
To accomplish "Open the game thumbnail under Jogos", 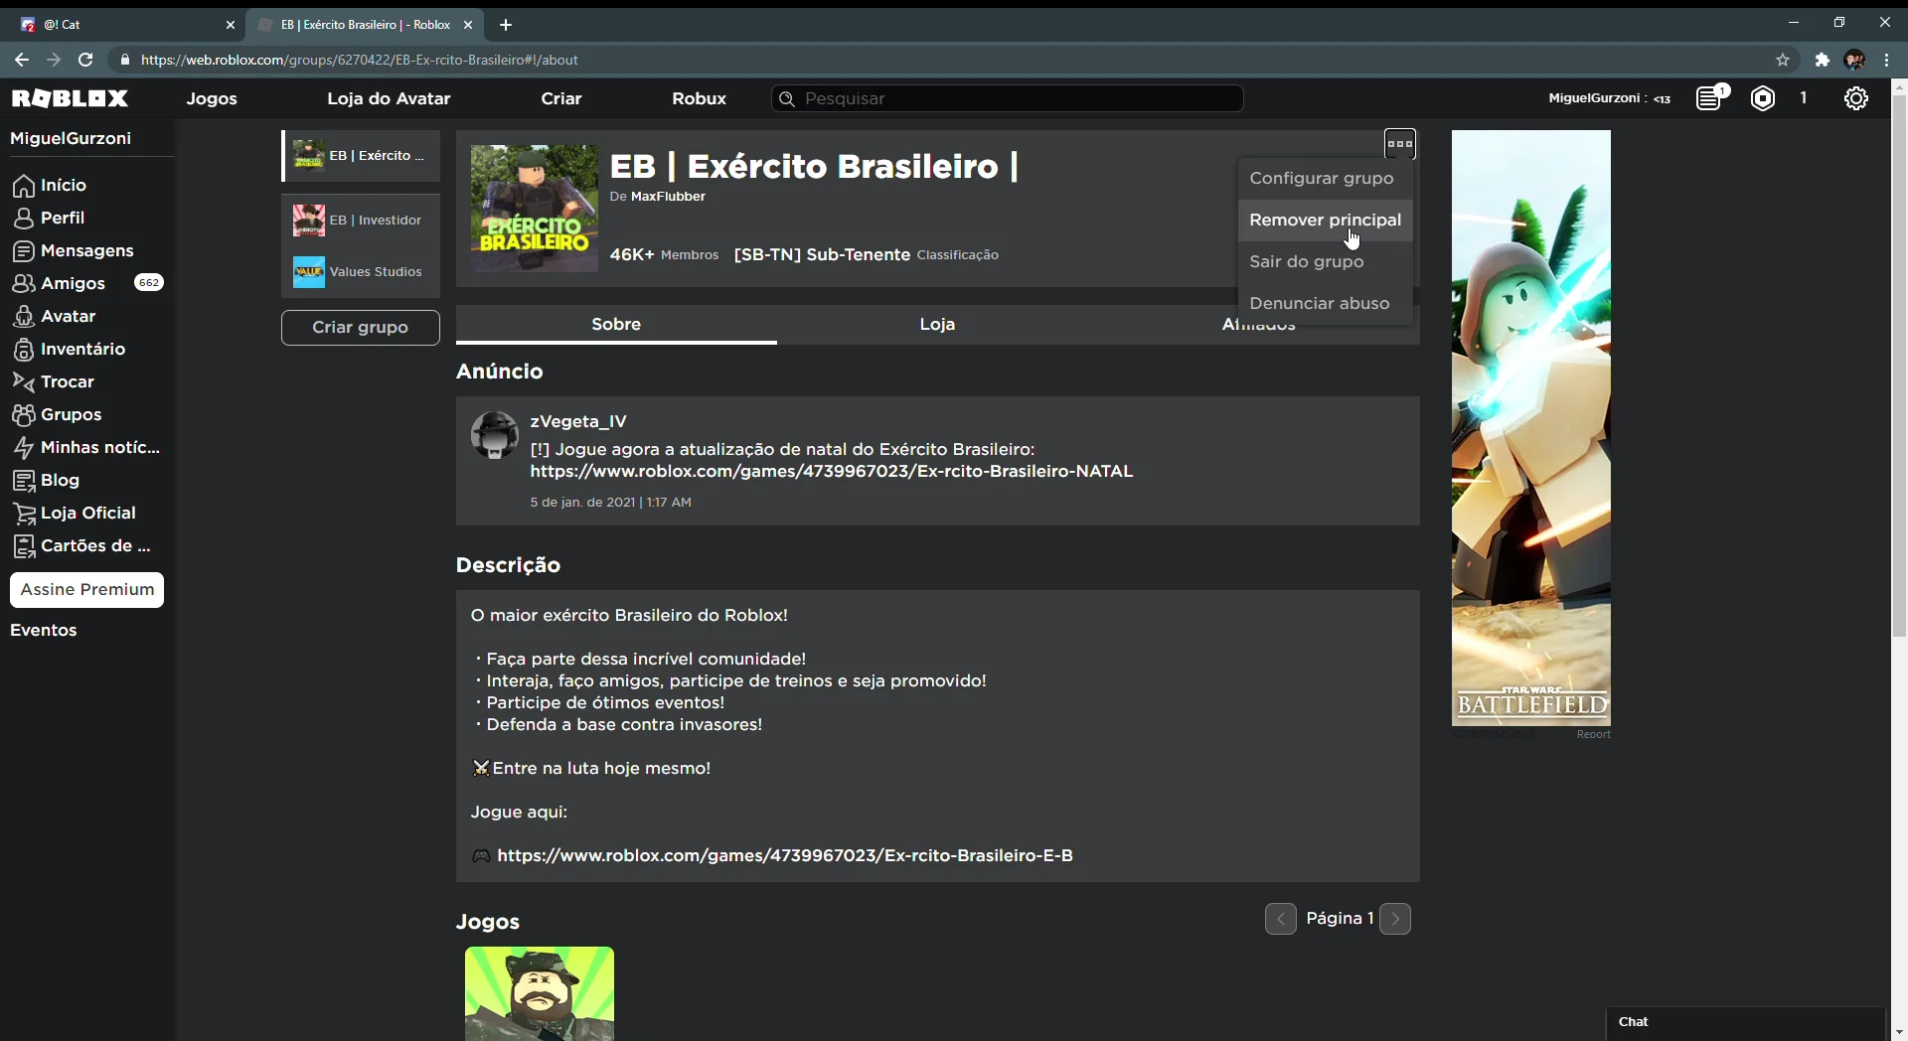I will [540, 993].
